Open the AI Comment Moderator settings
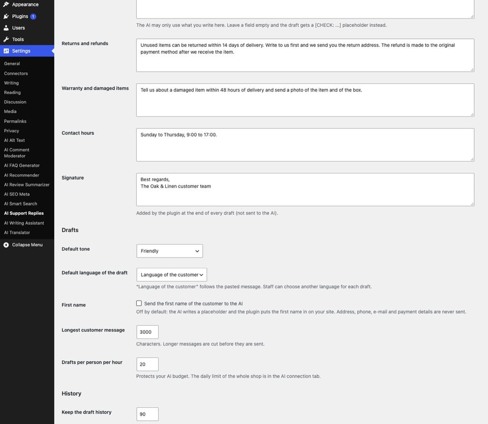The width and height of the screenshot is (488, 424). coord(16,153)
